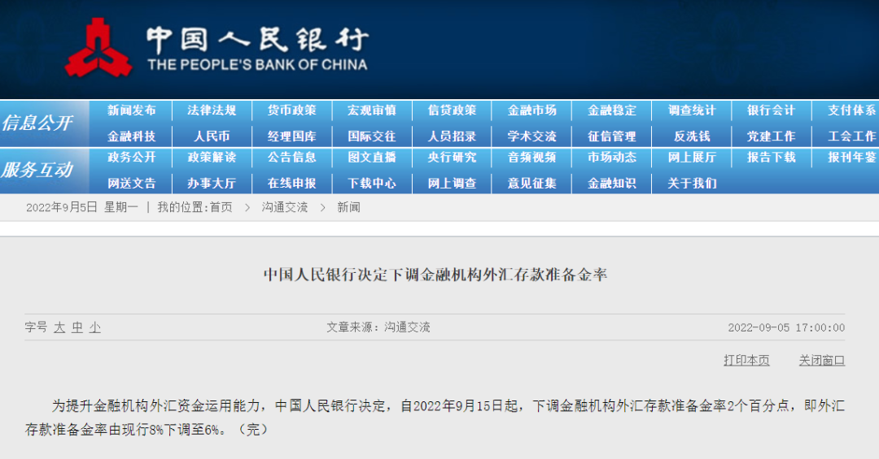Open 党建工作 link
879x459 pixels.
coord(772,136)
